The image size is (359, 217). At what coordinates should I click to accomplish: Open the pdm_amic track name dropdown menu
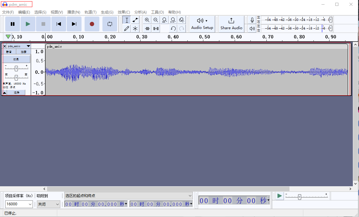point(19,46)
